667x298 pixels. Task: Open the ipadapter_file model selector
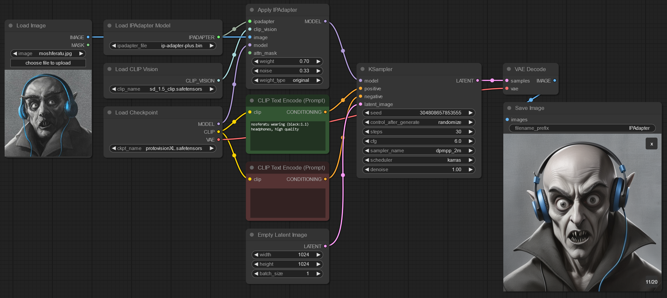(x=163, y=46)
